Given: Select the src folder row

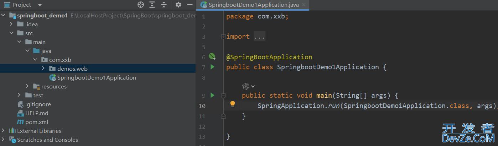Looking at the screenshot, I should coord(98,33).
